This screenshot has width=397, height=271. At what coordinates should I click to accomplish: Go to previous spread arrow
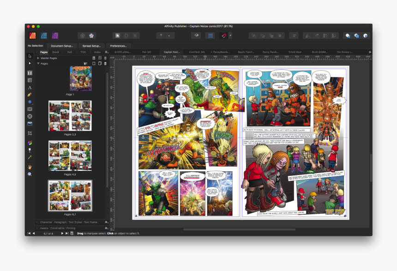(x=34, y=234)
